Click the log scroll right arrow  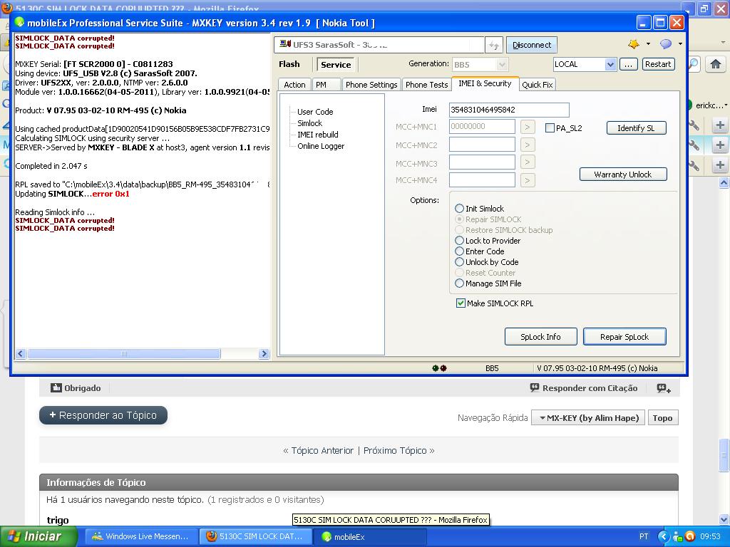pyautogui.click(x=264, y=353)
